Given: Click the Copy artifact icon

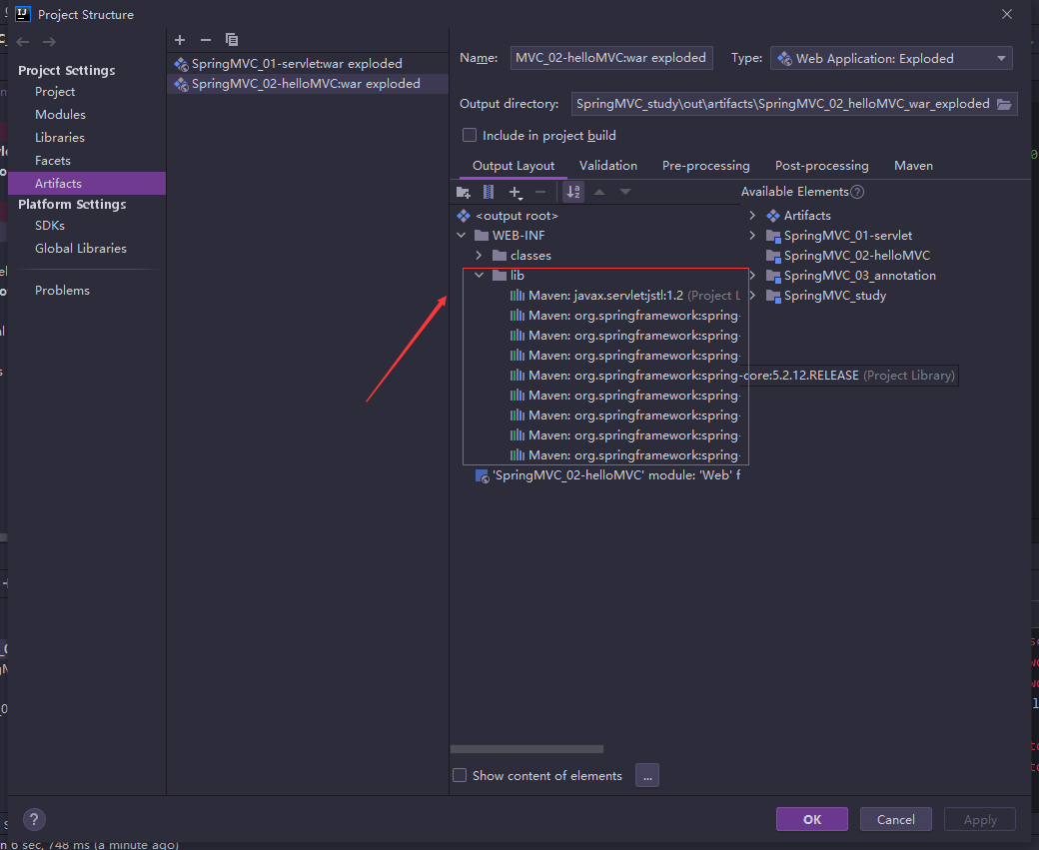Looking at the screenshot, I should pyautogui.click(x=231, y=40).
